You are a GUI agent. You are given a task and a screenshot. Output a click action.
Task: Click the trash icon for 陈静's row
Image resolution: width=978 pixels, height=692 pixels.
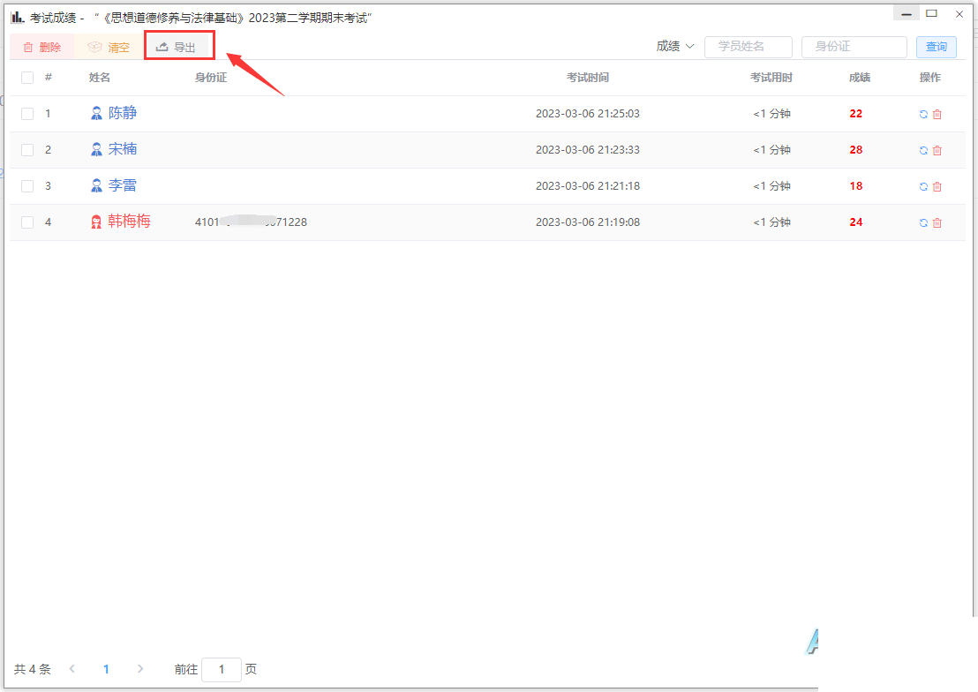point(937,114)
